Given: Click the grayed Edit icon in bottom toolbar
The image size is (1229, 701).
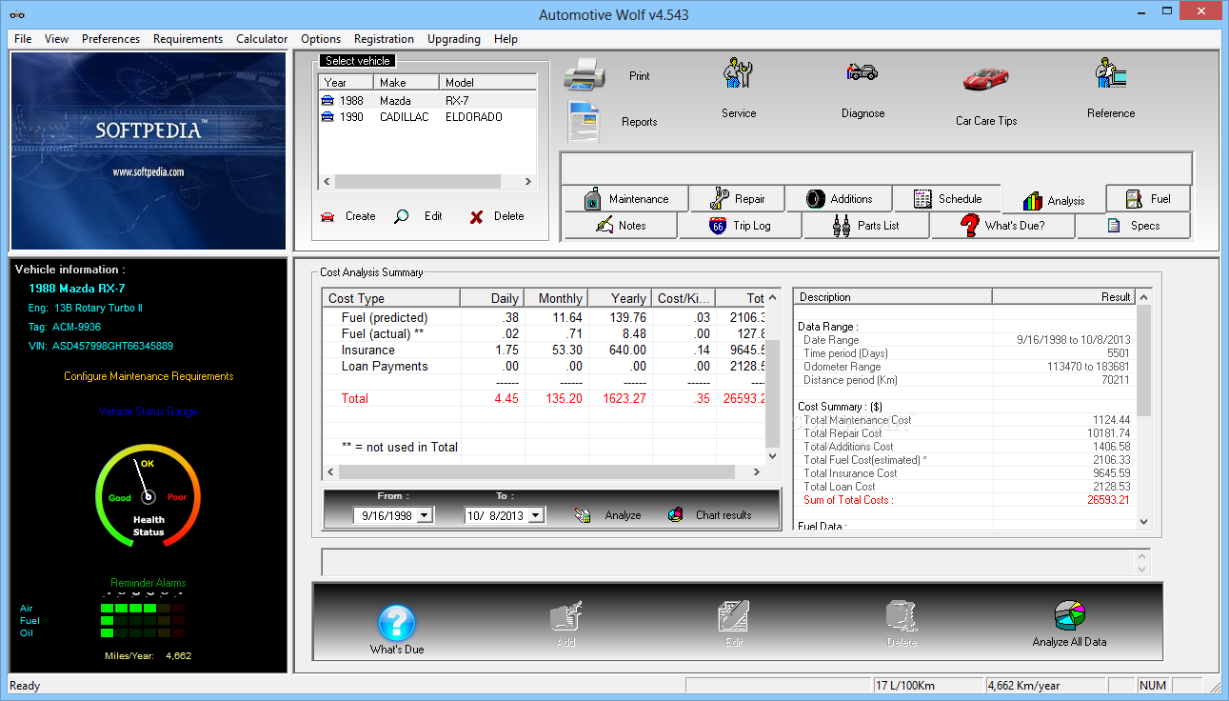Looking at the screenshot, I should click(733, 617).
